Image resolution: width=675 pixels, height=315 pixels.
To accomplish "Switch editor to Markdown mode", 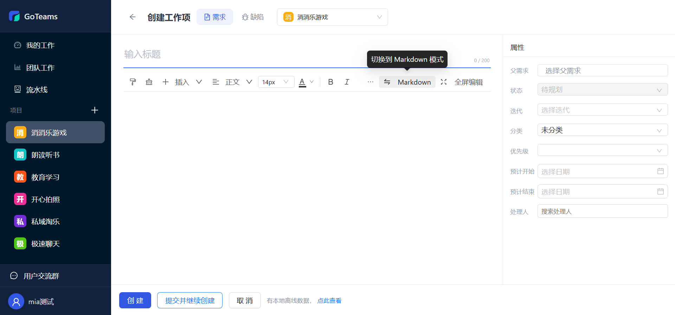I will click(407, 82).
